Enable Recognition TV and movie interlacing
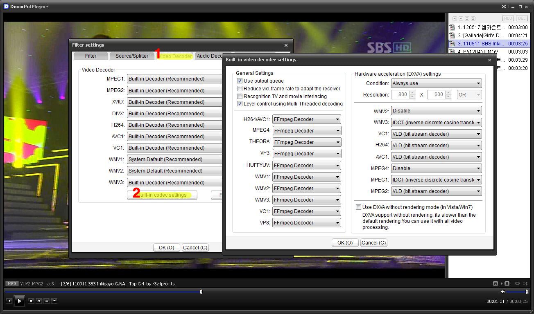 (240, 96)
